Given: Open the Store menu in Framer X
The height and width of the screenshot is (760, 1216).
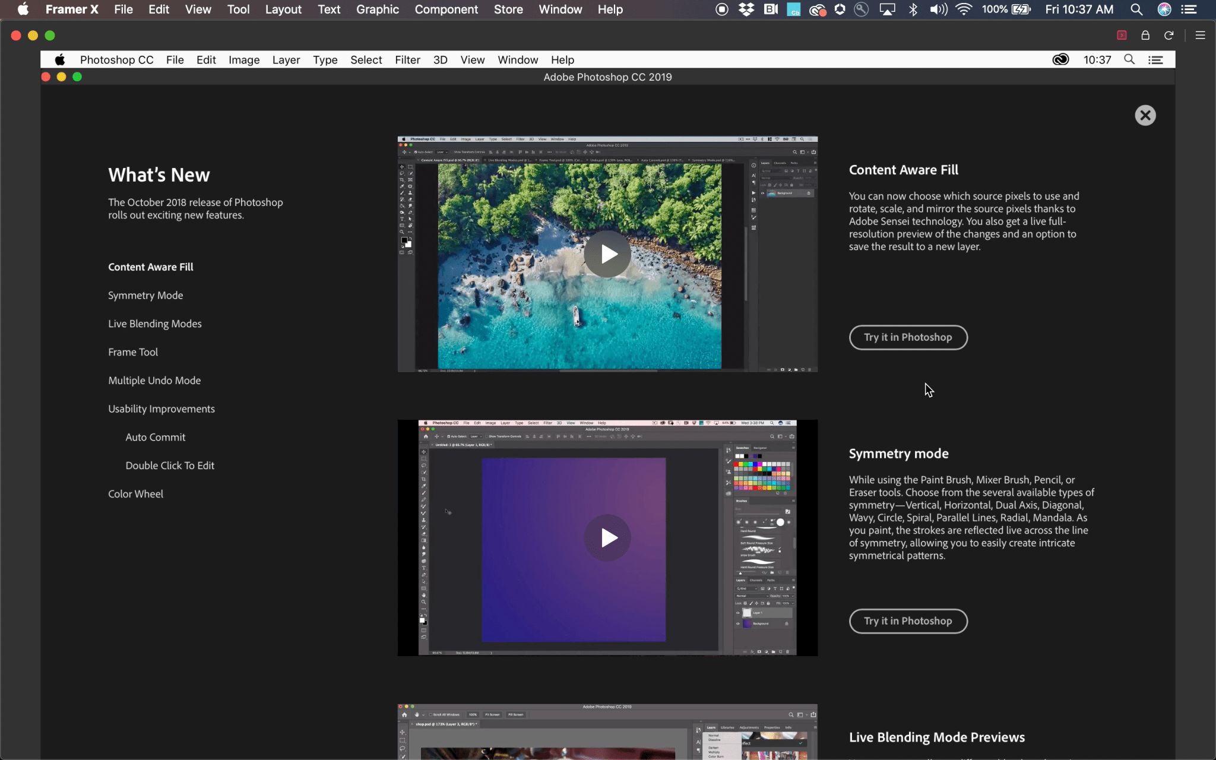Looking at the screenshot, I should pyautogui.click(x=508, y=9).
